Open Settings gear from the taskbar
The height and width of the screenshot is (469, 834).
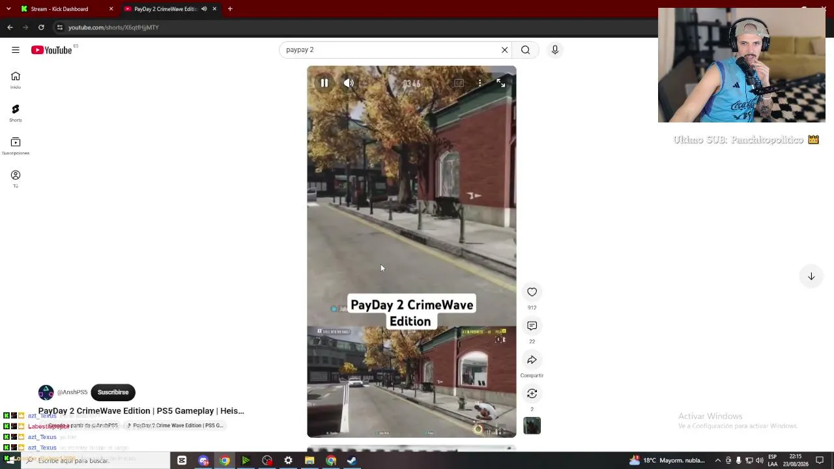coord(288,461)
